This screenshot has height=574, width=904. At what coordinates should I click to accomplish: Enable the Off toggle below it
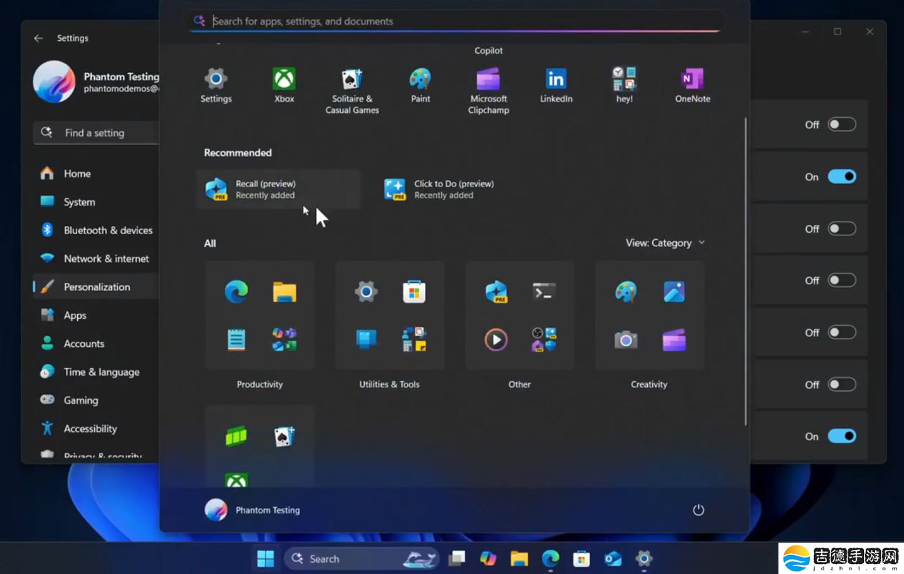point(841,229)
